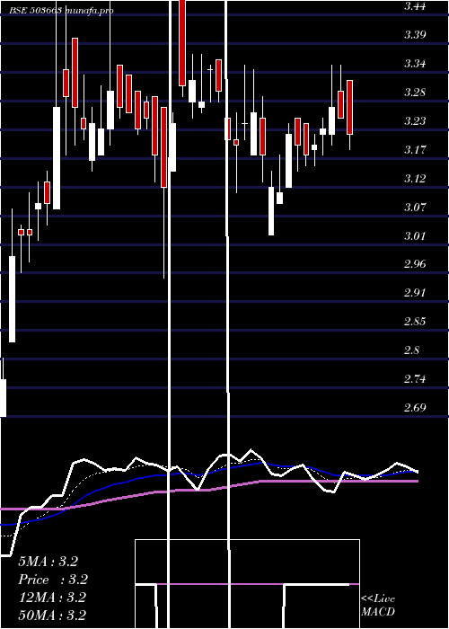
Task: Select the 3.17 price axis label
Action: point(415,150)
